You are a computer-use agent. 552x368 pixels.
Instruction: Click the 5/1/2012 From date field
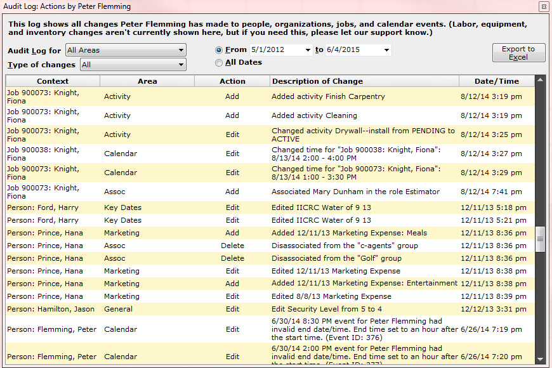coord(277,49)
